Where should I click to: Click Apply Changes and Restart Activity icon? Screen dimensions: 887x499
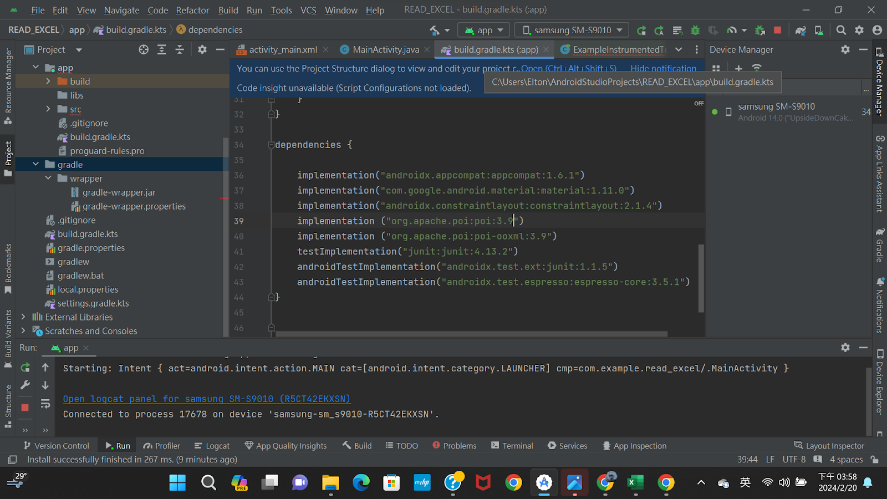tap(641, 30)
